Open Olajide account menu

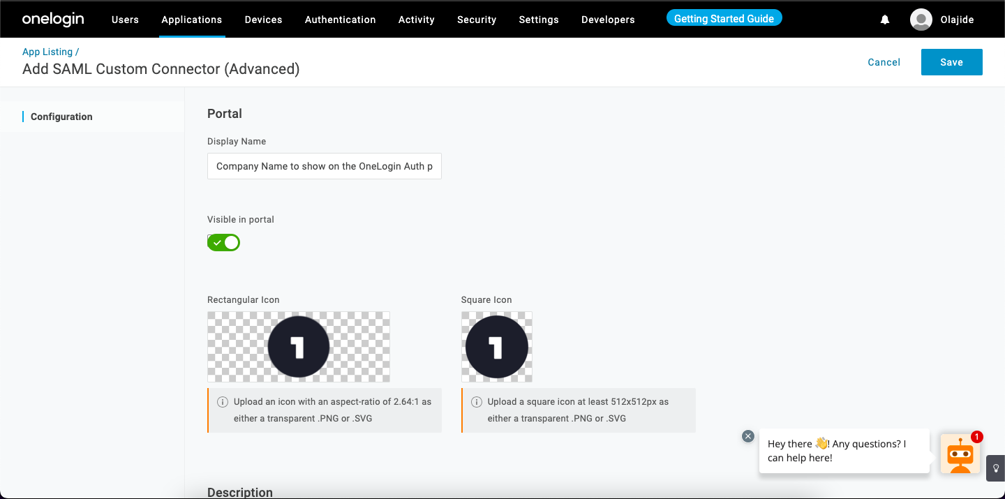(x=957, y=20)
